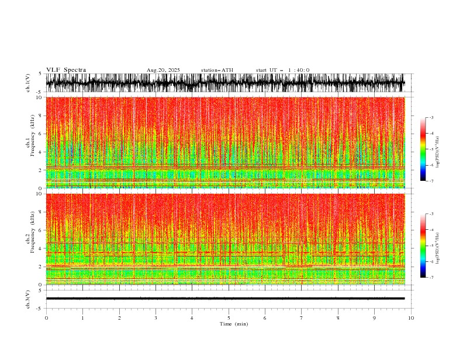Click time axis tick label "6"
Image resolution: width=463 pixels, height=357 pixels.
pyautogui.click(x=265, y=318)
